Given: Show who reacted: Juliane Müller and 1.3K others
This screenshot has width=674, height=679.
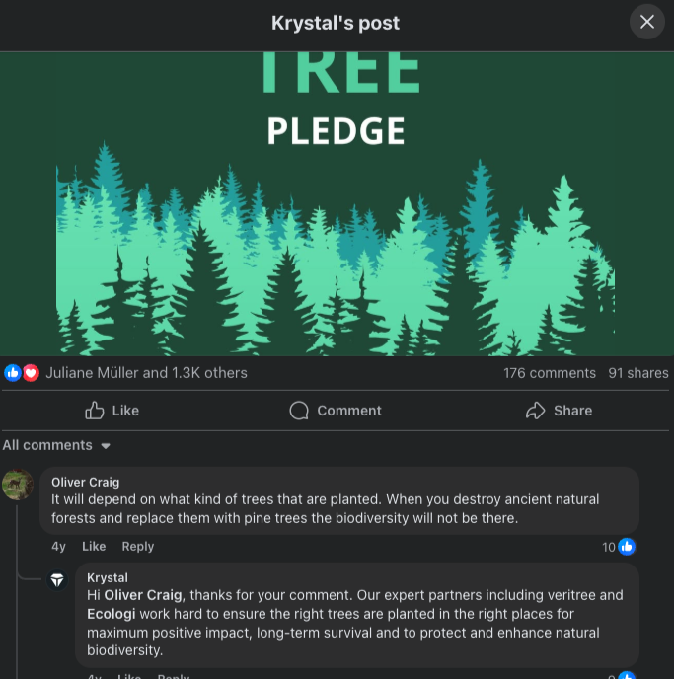Looking at the screenshot, I should [x=146, y=373].
